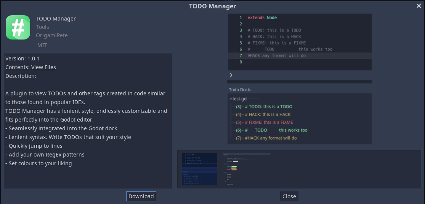Collapse the test.gd tree chevron in preview
425x204 pixels.
coord(231,99)
